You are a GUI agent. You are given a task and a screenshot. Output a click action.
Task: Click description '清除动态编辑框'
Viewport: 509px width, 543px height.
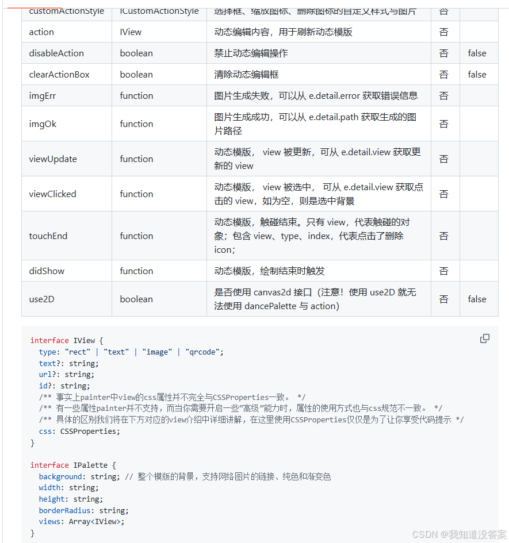point(246,75)
